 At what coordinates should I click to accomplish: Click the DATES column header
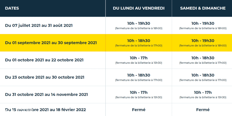12,8
